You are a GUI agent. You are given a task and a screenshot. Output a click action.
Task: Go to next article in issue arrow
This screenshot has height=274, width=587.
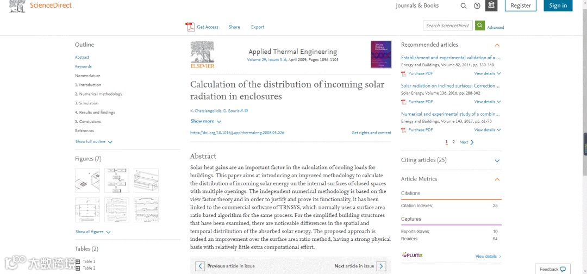pos(382,266)
